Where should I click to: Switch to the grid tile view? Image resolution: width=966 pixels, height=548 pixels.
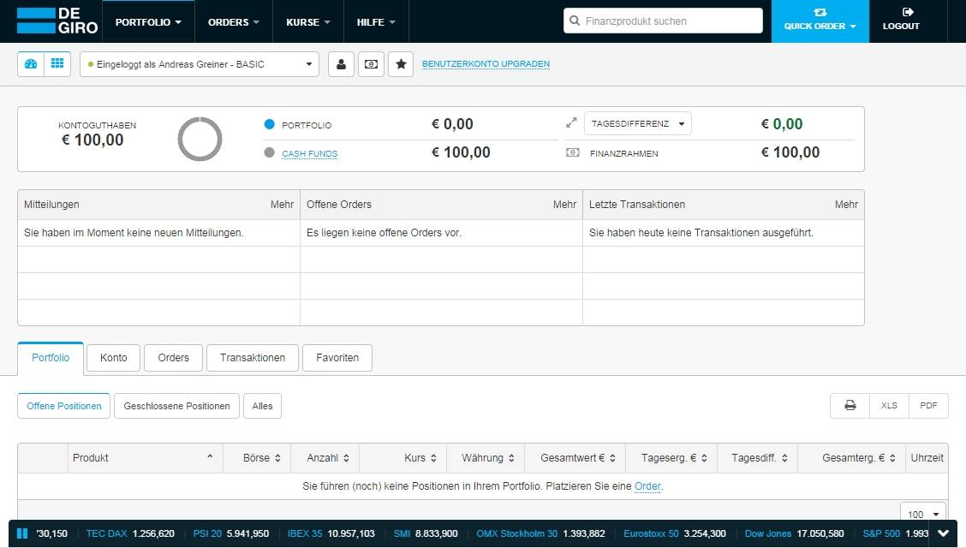(x=57, y=64)
